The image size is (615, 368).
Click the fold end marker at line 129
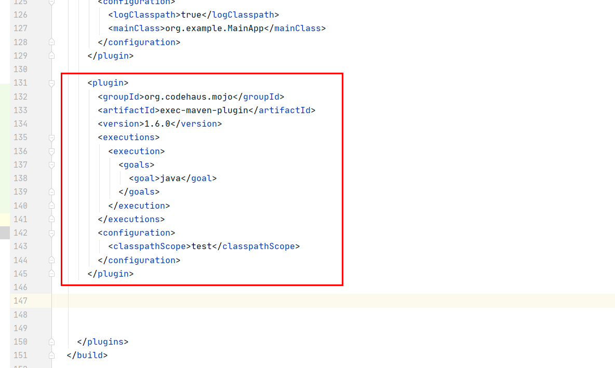click(51, 56)
